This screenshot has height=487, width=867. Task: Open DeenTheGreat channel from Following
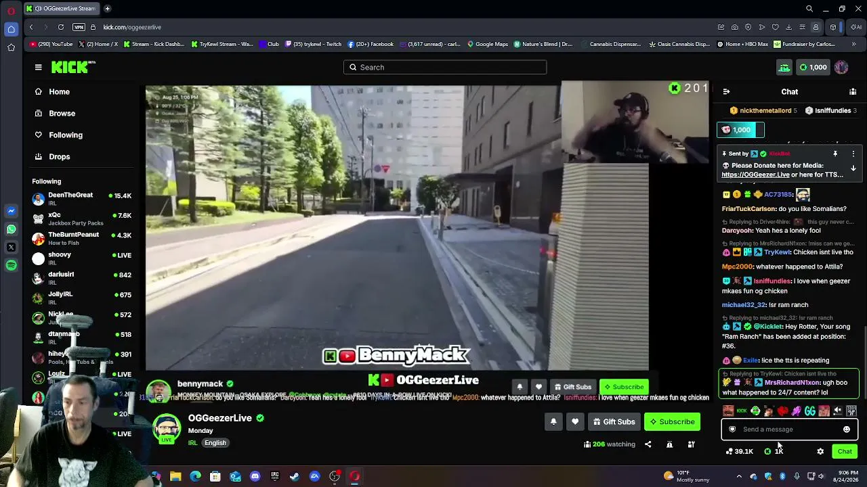point(82,199)
